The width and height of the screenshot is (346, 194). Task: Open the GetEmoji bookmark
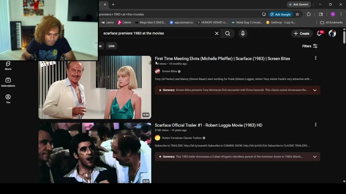tap(281, 22)
